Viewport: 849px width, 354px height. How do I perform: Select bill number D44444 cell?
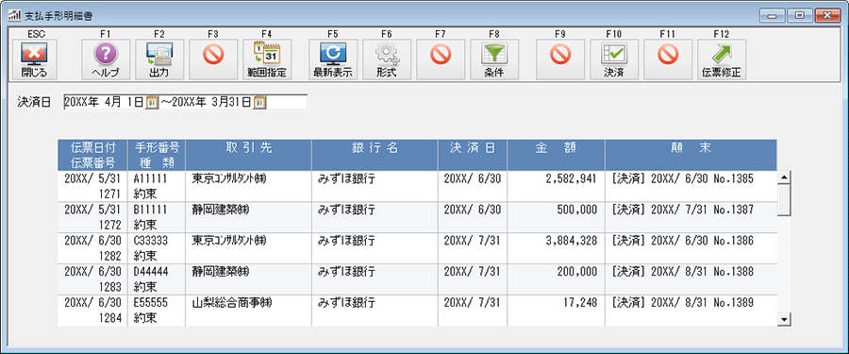[x=151, y=272]
